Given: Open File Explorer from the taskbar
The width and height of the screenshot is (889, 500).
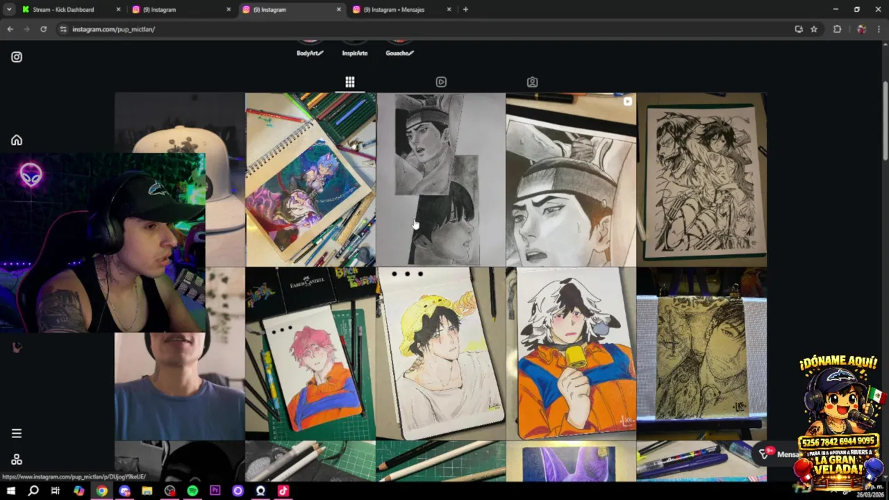Looking at the screenshot, I should (147, 491).
